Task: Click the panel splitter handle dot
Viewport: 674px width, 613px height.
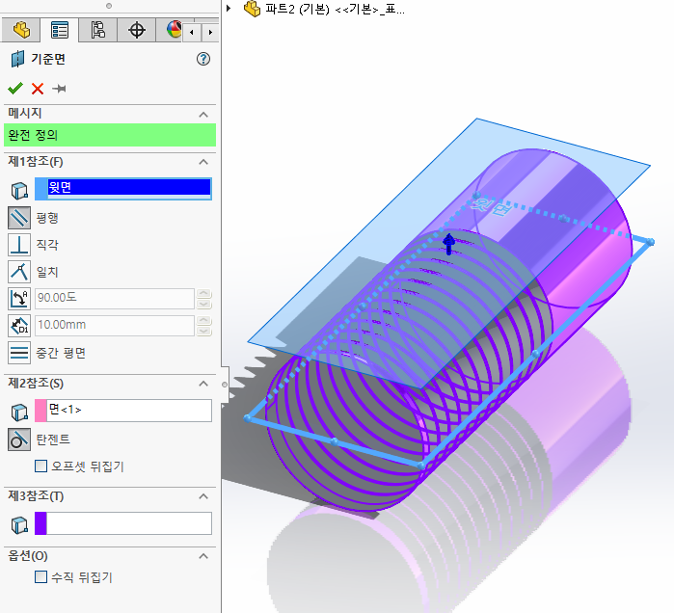Action: 225,385
